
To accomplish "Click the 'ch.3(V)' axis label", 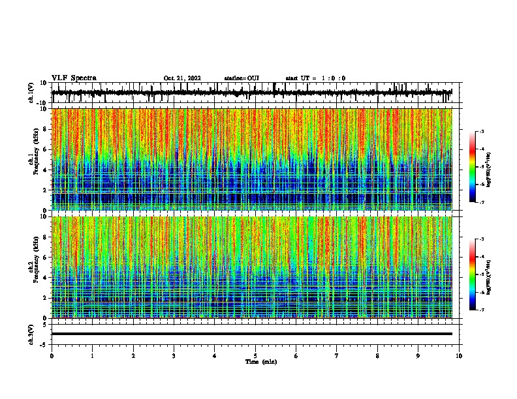I will click(x=31, y=334).
